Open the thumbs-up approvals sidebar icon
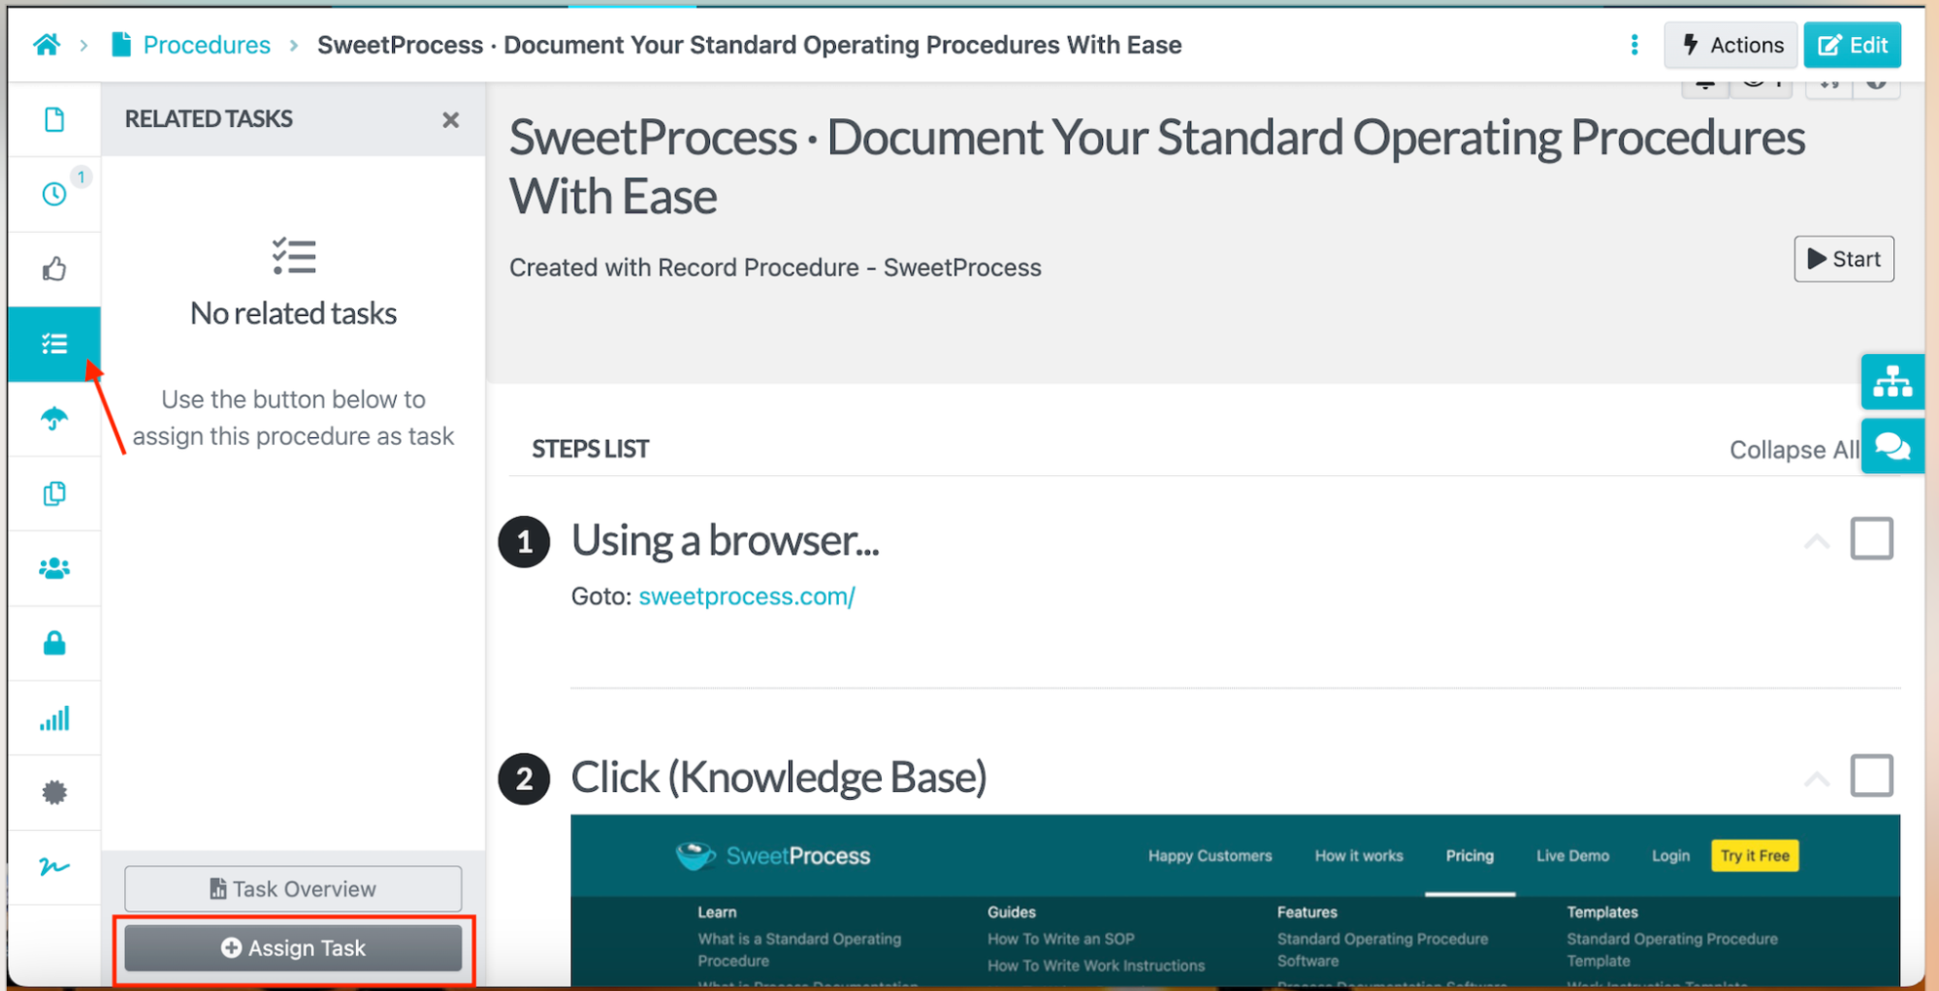The height and width of the screenshot is (991, 1939). (54, 269)
